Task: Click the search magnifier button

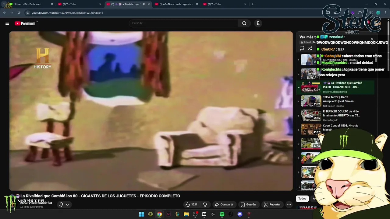Action: click(244, 23)
